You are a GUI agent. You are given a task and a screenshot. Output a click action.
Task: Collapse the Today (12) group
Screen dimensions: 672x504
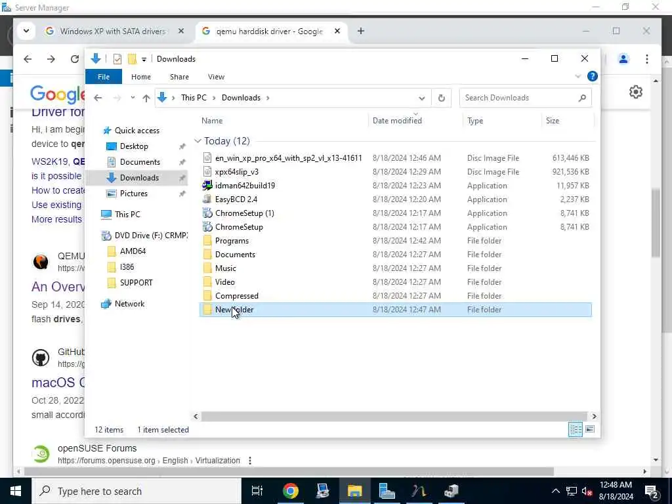[198, 141]
